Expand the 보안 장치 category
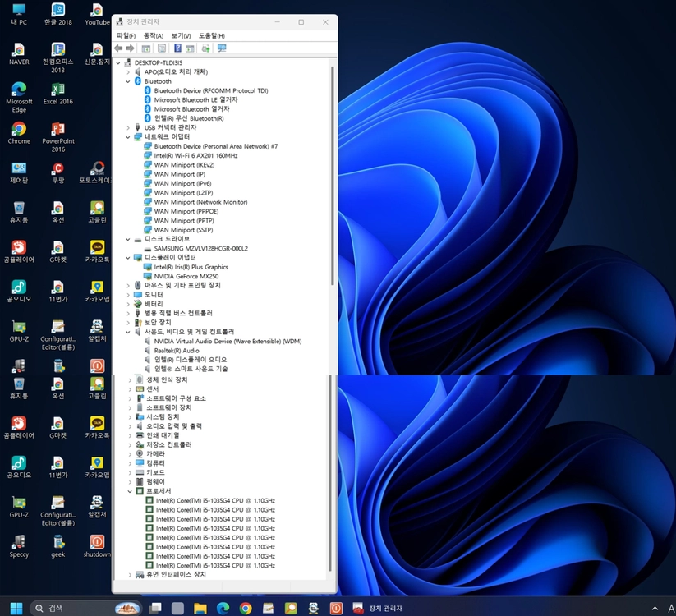This screenshot has width=676, height=616. click(x=128, y=323)
